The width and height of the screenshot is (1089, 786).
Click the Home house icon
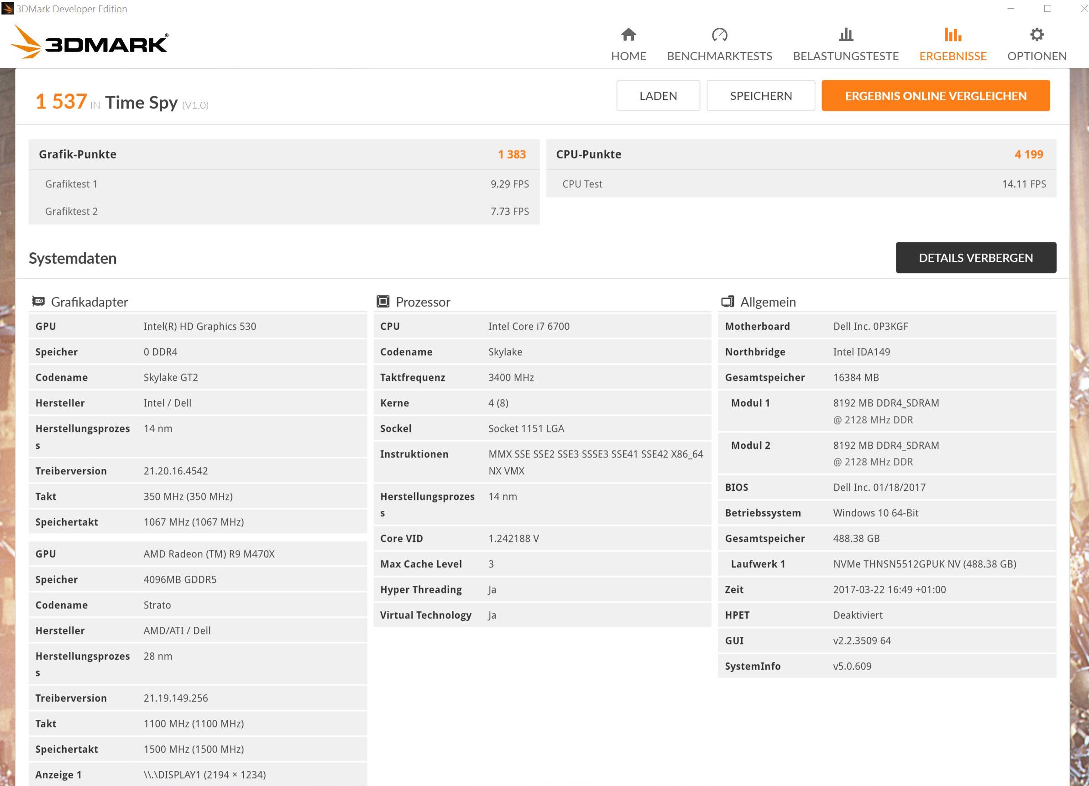628,35
